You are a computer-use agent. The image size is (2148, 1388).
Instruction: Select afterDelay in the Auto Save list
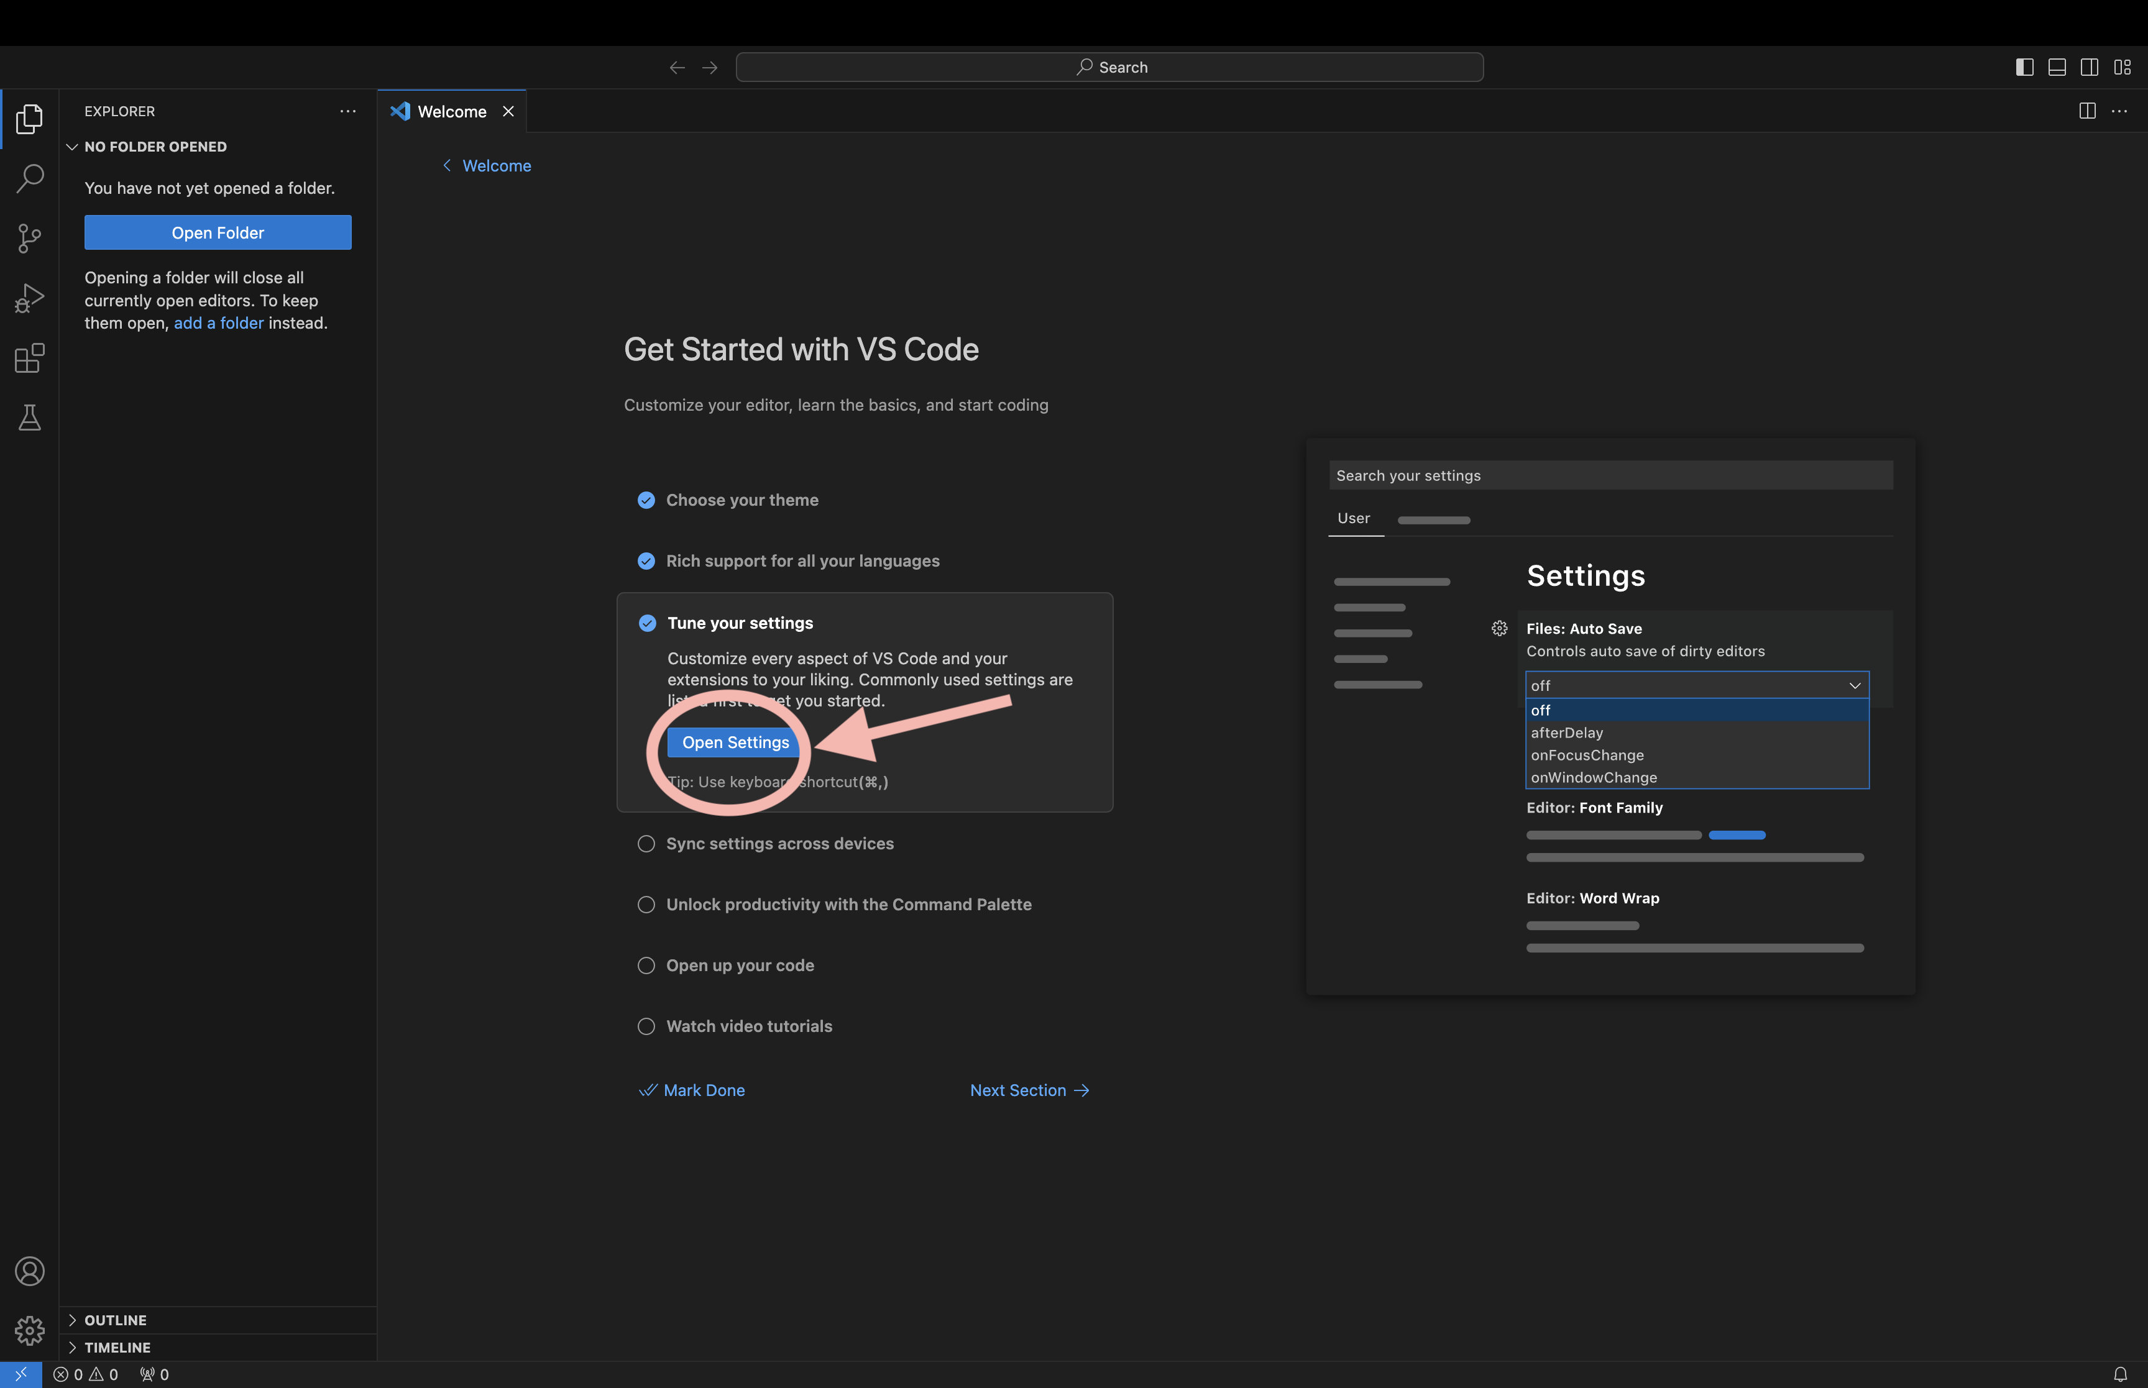(1697, 733)
